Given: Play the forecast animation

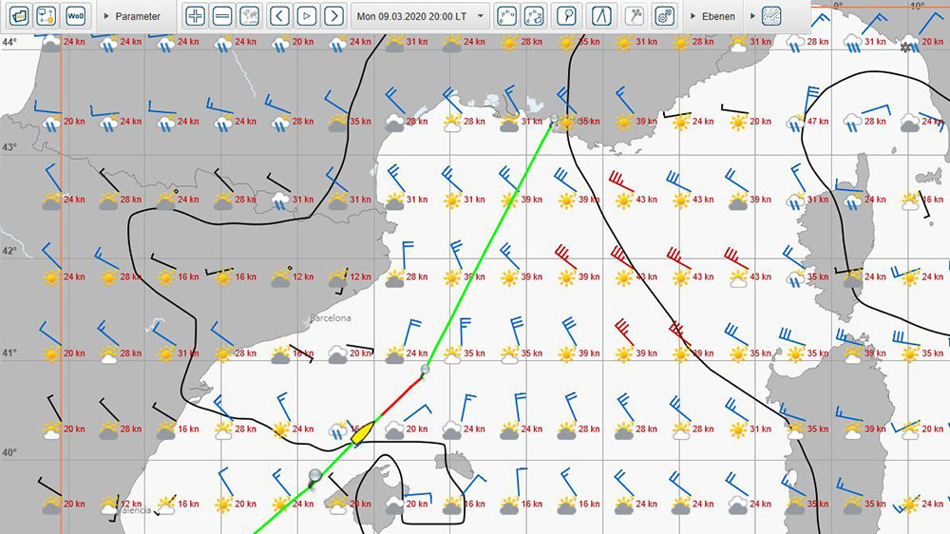Looking at the screenshot, I should click(x=306, y=16).
